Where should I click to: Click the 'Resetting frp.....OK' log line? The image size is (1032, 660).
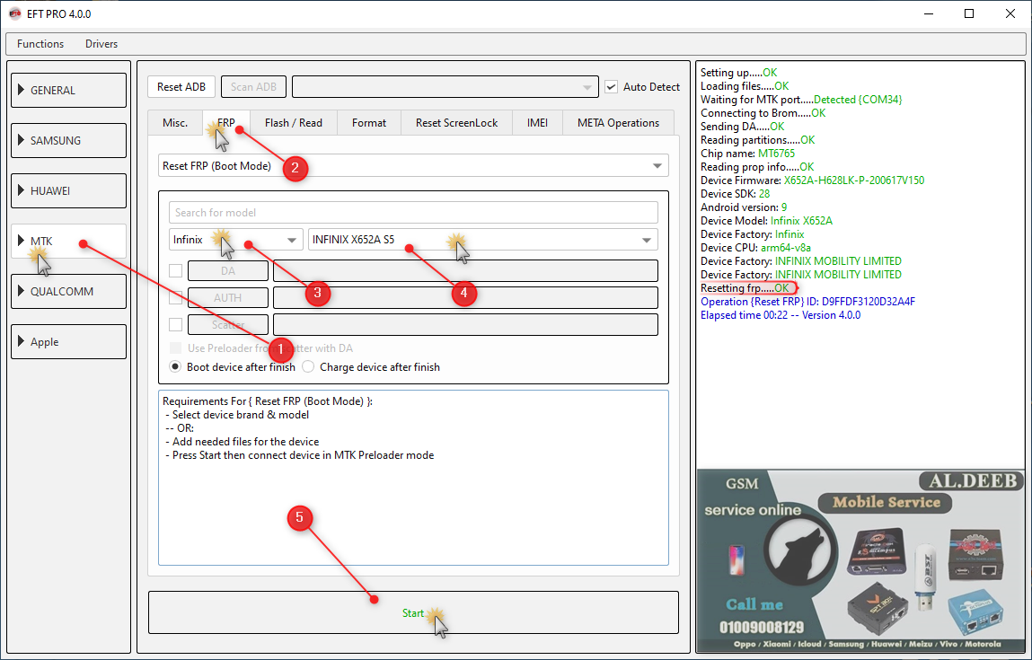pyautogui.click(x=745, y=288)
